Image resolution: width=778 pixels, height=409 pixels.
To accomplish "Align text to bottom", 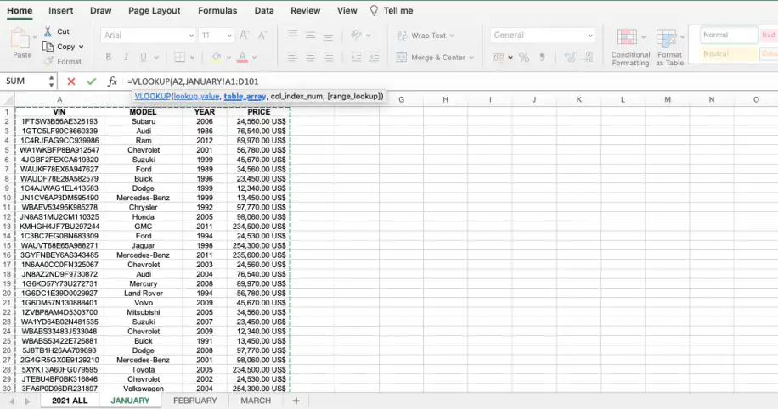I will tap(328, 36).
